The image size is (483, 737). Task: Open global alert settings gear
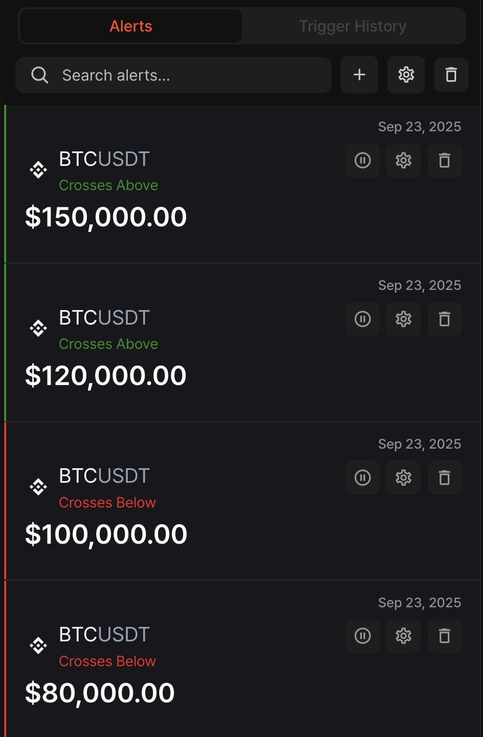[x=406, y=75]
